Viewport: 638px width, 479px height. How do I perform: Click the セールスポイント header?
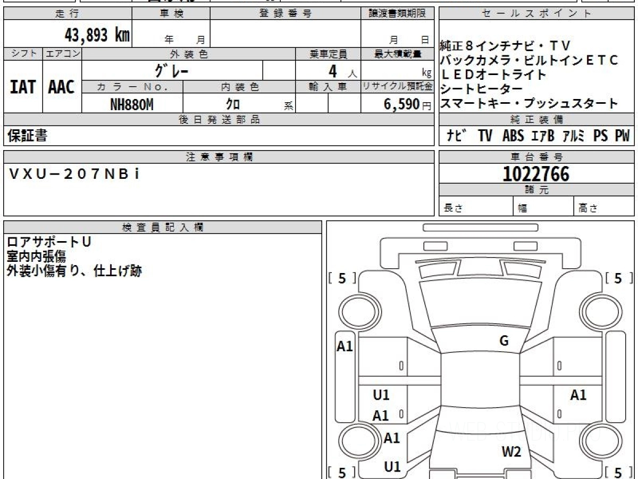537,14
